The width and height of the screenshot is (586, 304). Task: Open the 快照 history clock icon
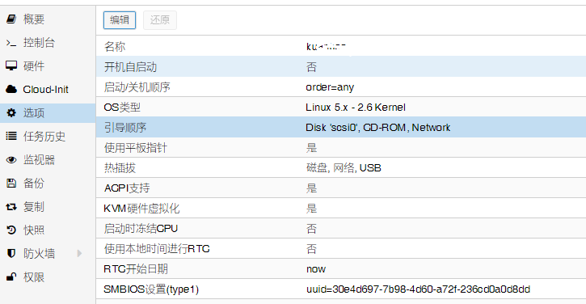[x=11, y=230]
